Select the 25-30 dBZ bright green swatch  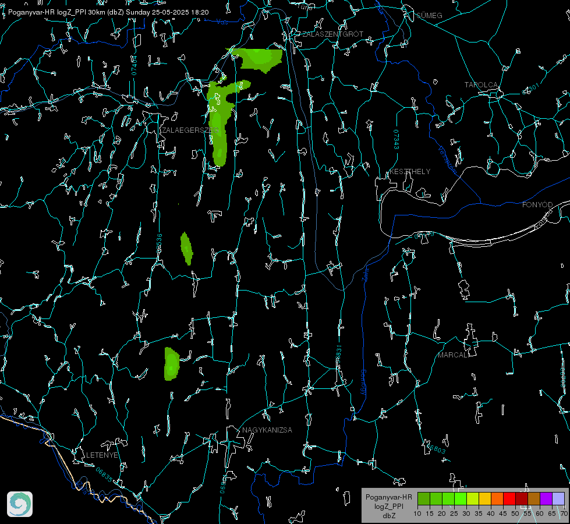[461, 498]
